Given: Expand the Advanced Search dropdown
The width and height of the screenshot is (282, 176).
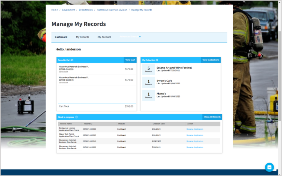Looking at the screenshot, I should [x=130, y=37].
